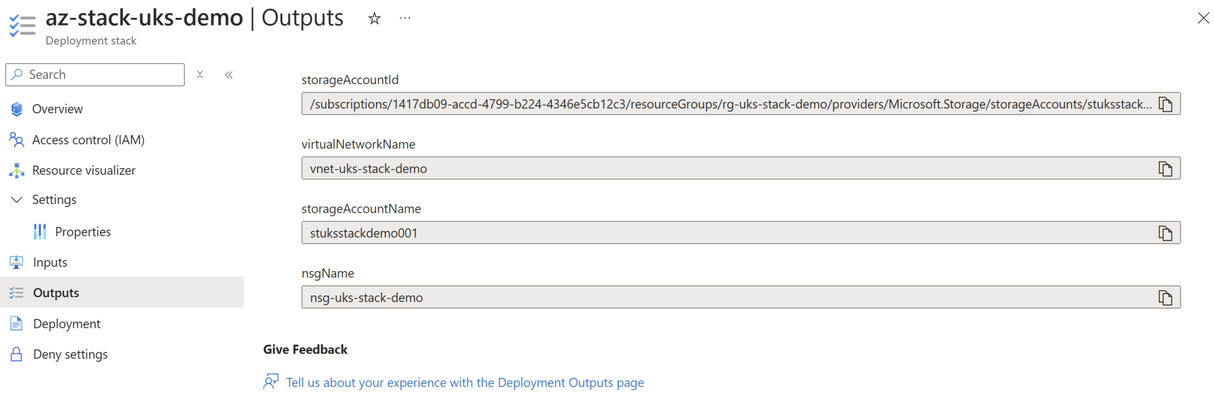This screenshot has height=414, width=1215.
Task: Open the Inputs section icon
Action: pos(16,262)
